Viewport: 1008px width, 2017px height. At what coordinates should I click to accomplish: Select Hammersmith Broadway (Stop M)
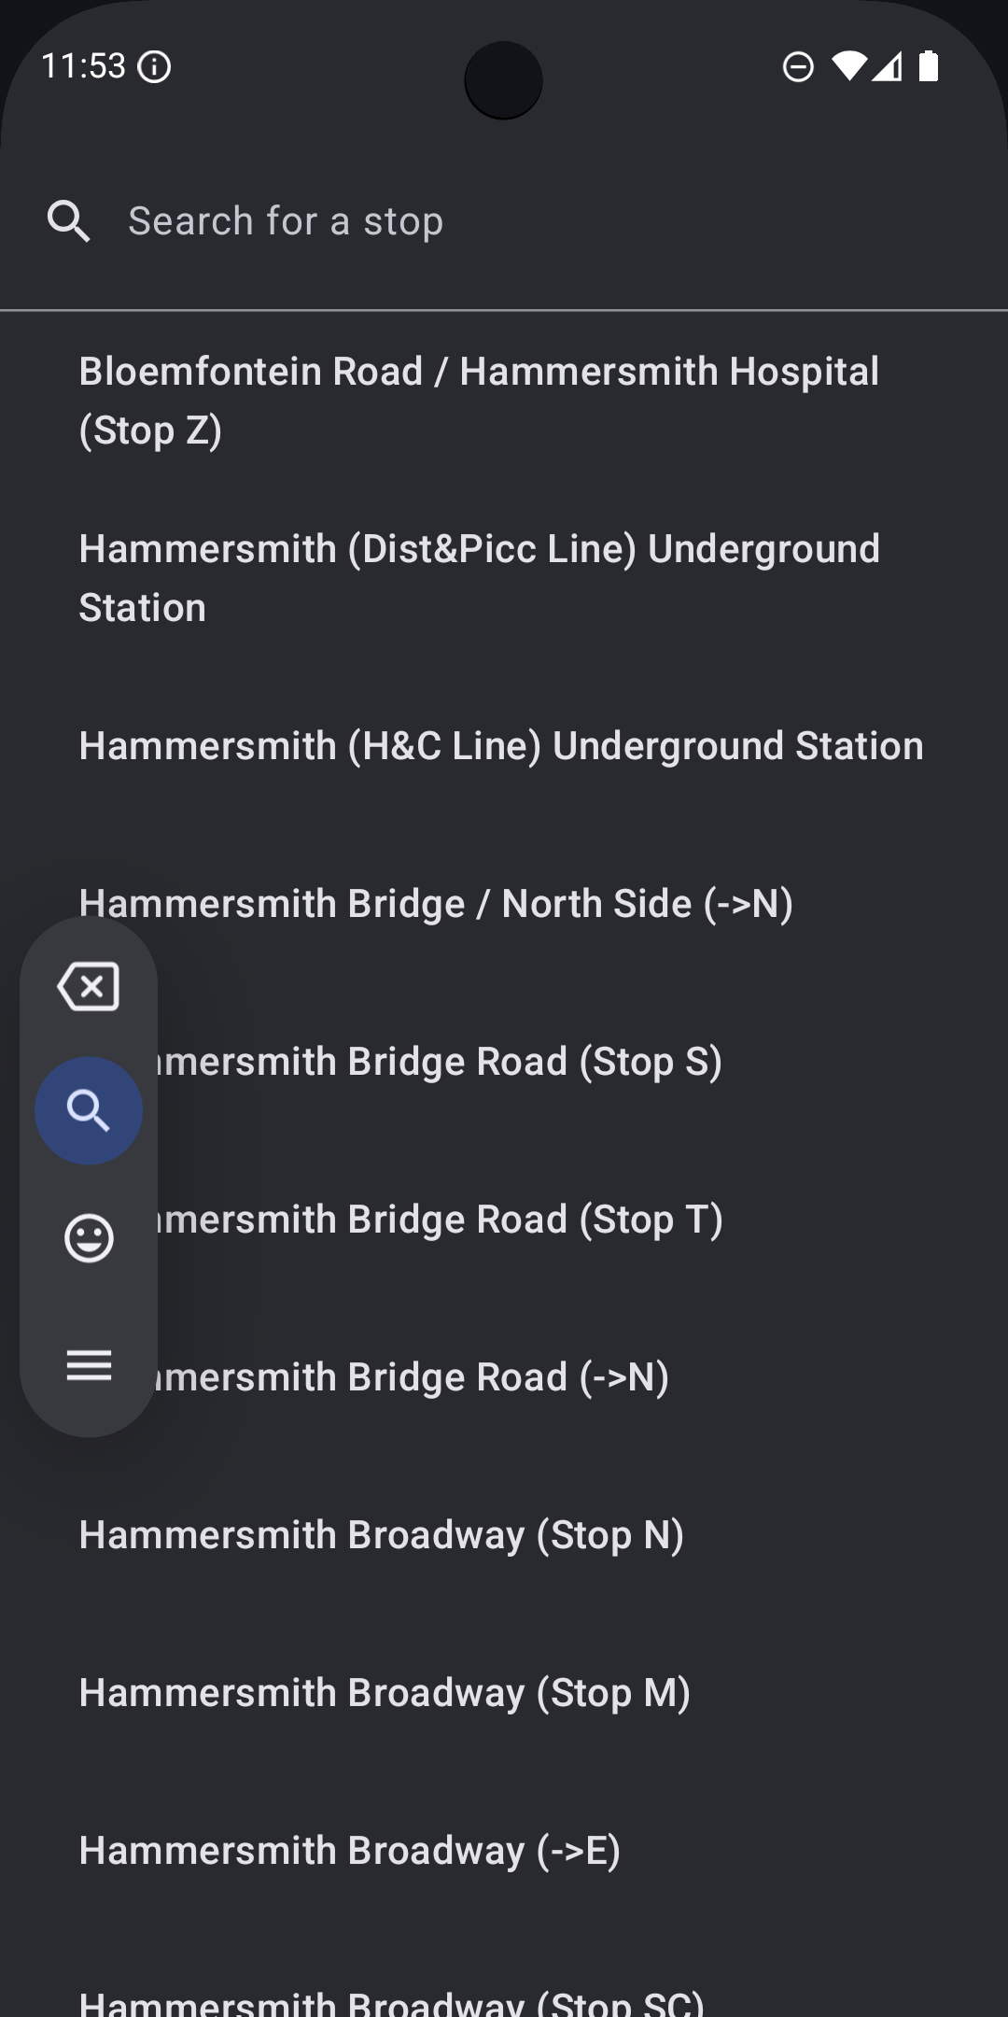(x=385, y=1693)
